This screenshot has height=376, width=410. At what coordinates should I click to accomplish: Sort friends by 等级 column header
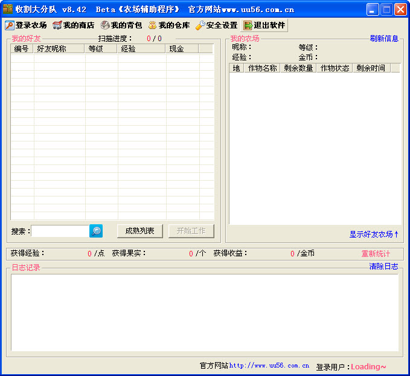[x=101, y=49]
